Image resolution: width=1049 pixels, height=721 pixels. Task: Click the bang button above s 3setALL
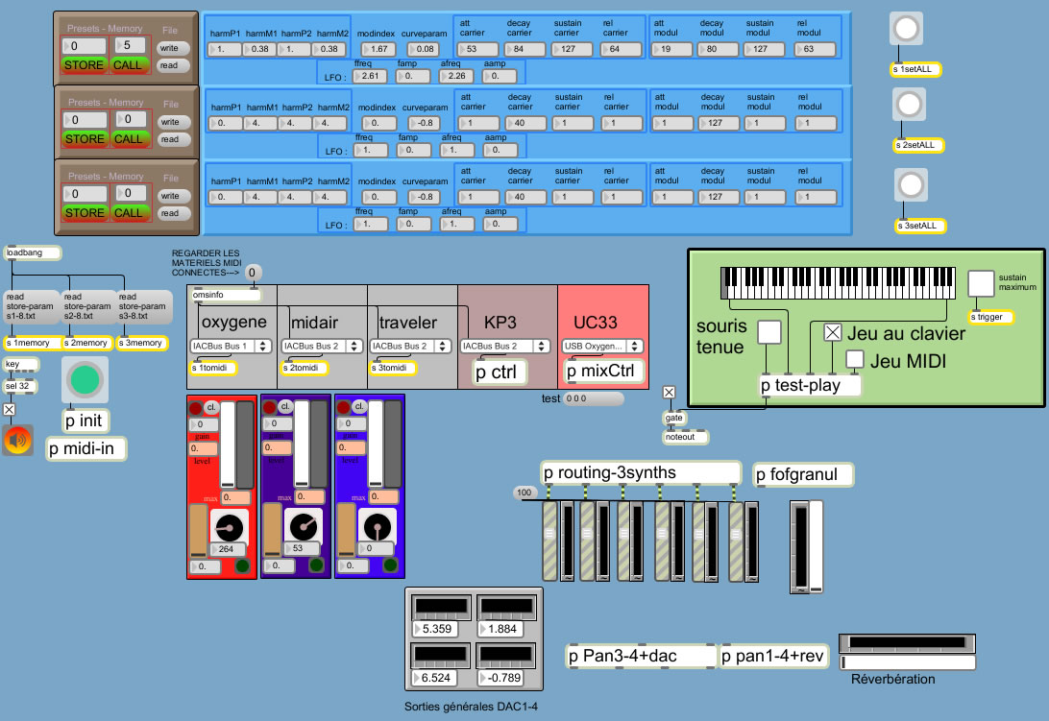point(911,184)
